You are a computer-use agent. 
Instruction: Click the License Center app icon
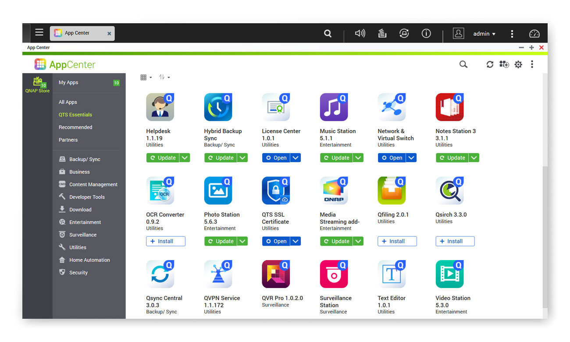(x=276, y=107)
